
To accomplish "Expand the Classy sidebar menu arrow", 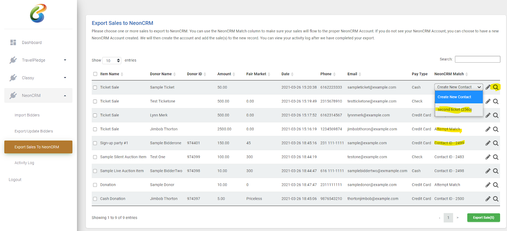I will point(65,78).
